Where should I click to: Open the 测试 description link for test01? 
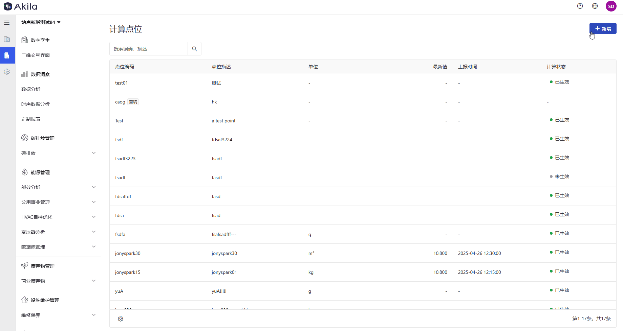(x=216, y=83)
